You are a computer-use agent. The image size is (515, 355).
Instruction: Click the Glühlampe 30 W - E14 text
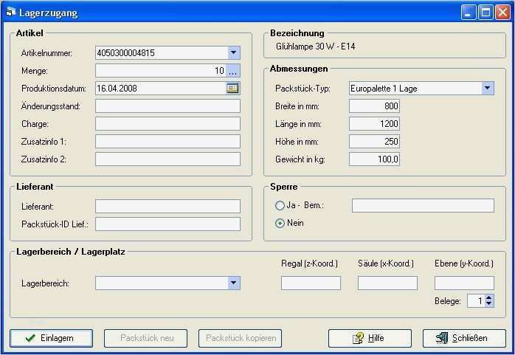click(x=315, y=46)
